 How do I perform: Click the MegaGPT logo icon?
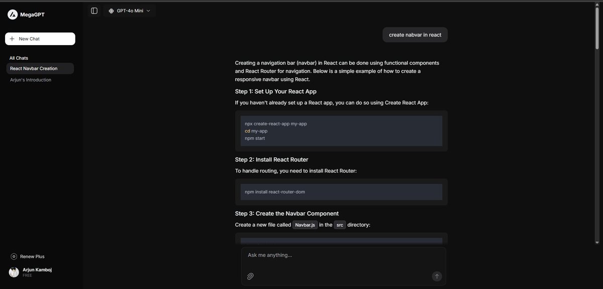tap(13, 15)
